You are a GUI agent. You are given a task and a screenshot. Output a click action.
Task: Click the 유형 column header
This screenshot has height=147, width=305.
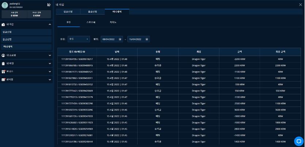(x=158, y=52)
